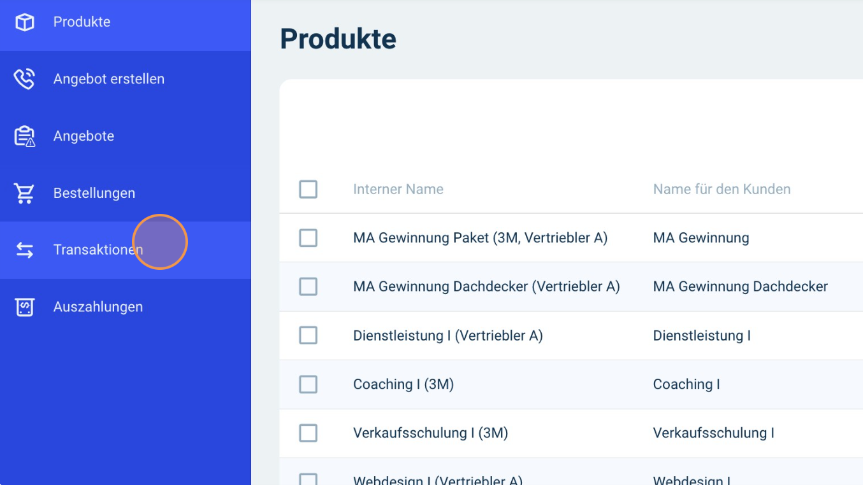Image resolution: width=863 pixels, height=485 pixels.
Task: Select customer name cell Coaching I
Action: tap(686, 384)
